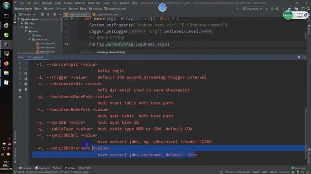Image resolution: width=311 pixels, height=174 pixels.
Task: Toggle soft-wrap in the Run console
Action: tap(26, 73)
